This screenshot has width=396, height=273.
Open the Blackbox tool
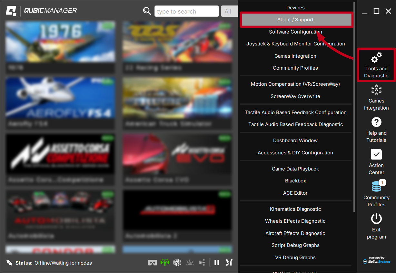click(295, 180)
